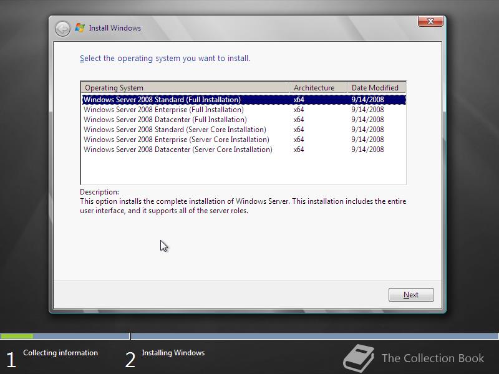Select Windows Server 2008 Enterprise (Server Core Installation)

pos(244,140)
